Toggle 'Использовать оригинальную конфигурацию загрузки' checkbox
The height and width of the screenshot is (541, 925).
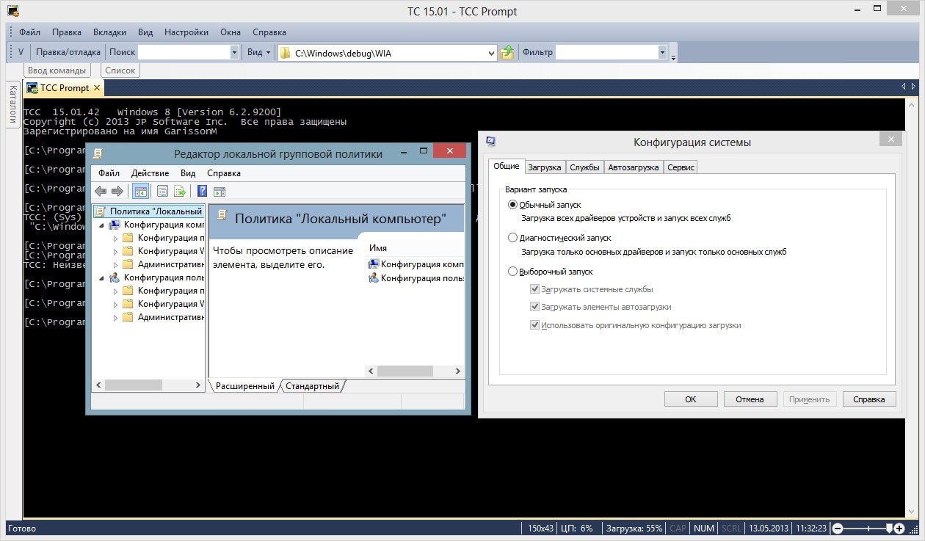[534, 324]
